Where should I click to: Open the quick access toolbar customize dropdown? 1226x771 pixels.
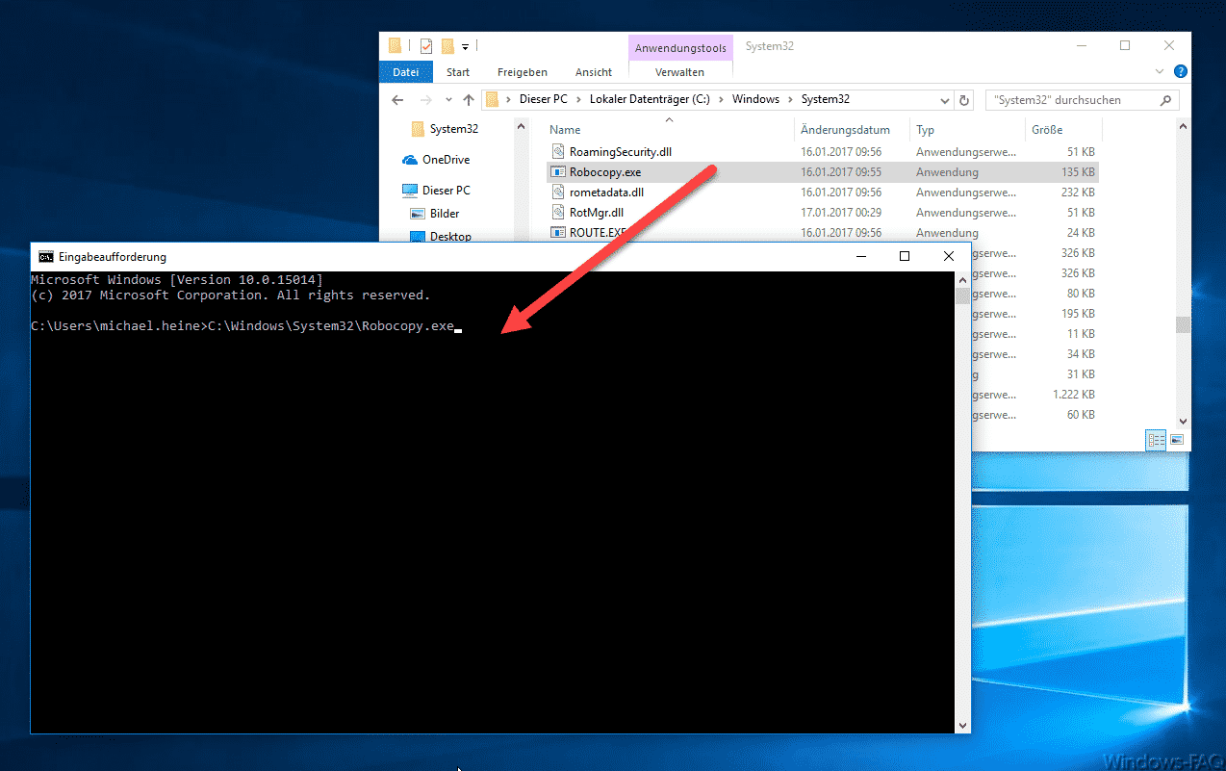click(x=465, y=46)
